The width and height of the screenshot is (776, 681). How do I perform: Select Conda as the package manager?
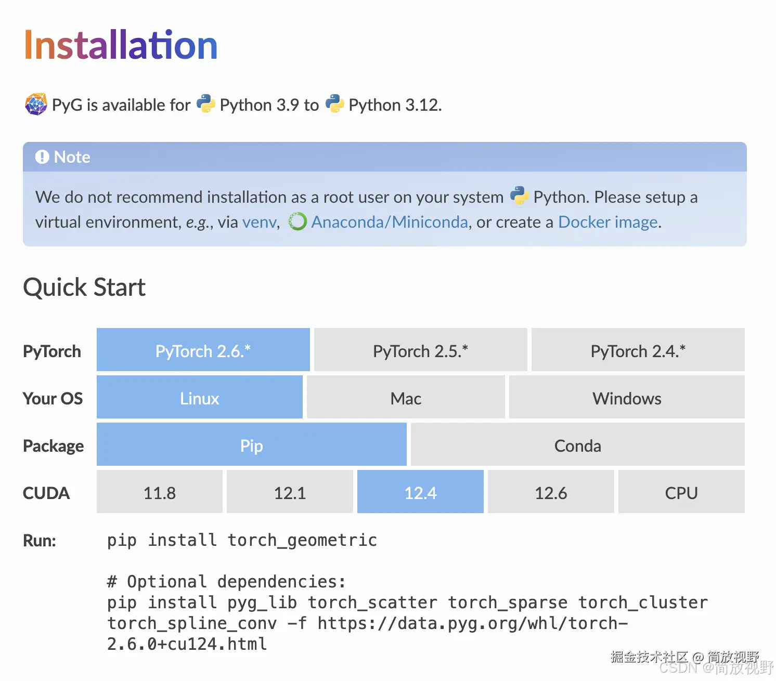pos(578,444)
